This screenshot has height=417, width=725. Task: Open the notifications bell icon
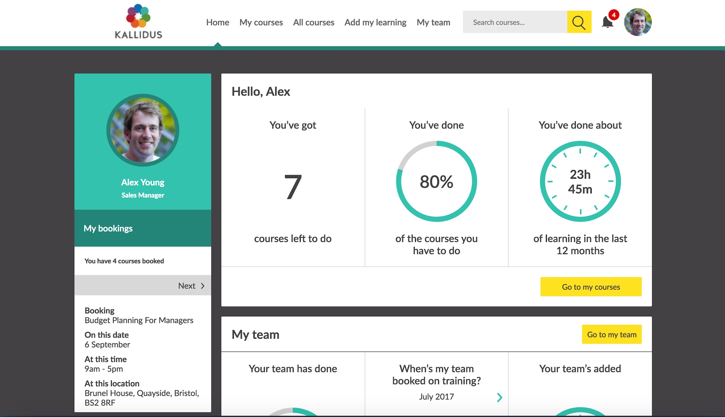[x=607, y=22]
